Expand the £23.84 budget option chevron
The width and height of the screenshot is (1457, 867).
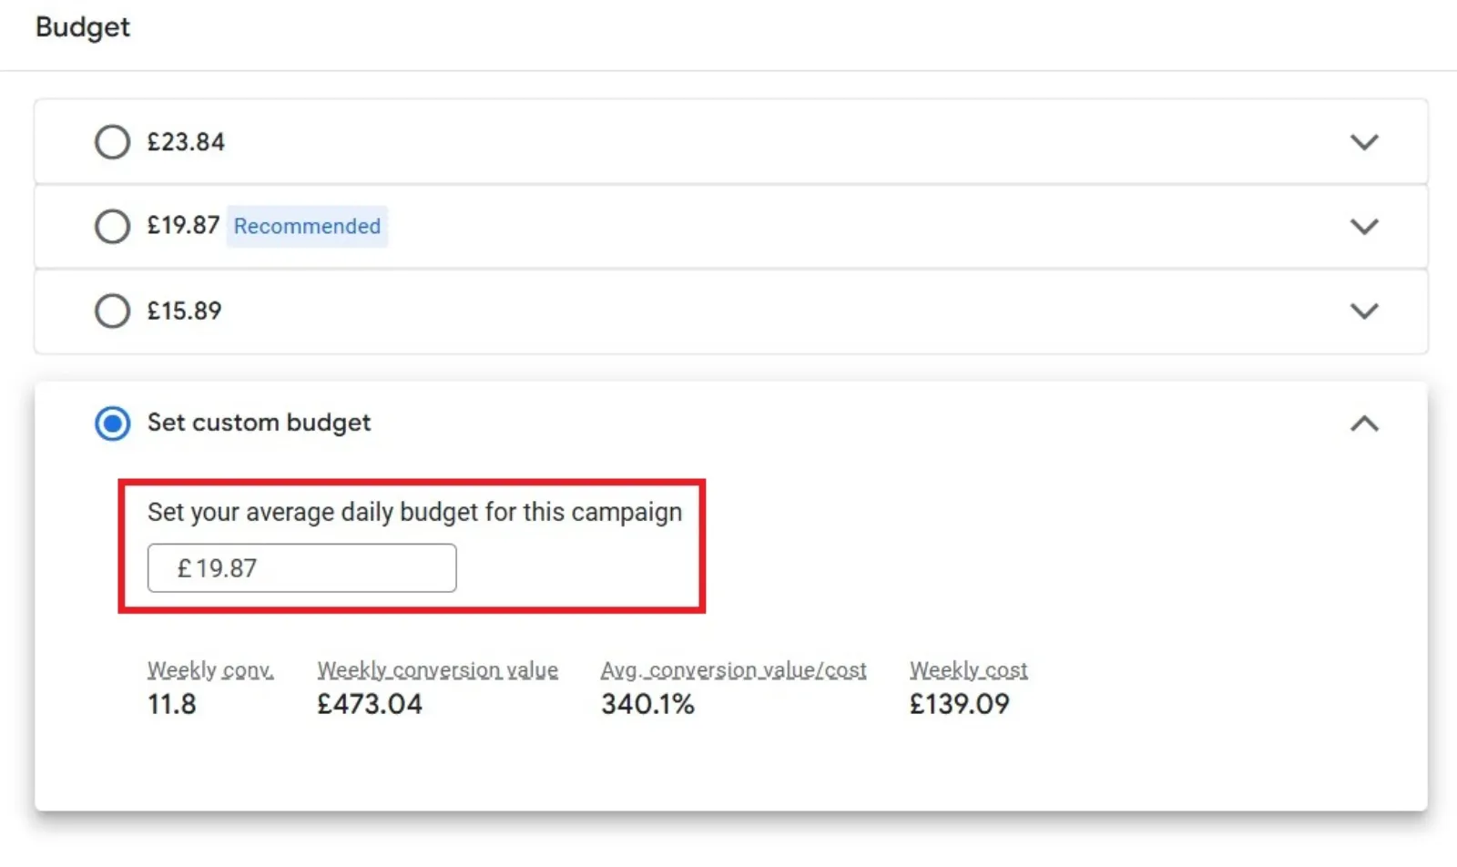pyautogui.click(x=1364, y=142)
